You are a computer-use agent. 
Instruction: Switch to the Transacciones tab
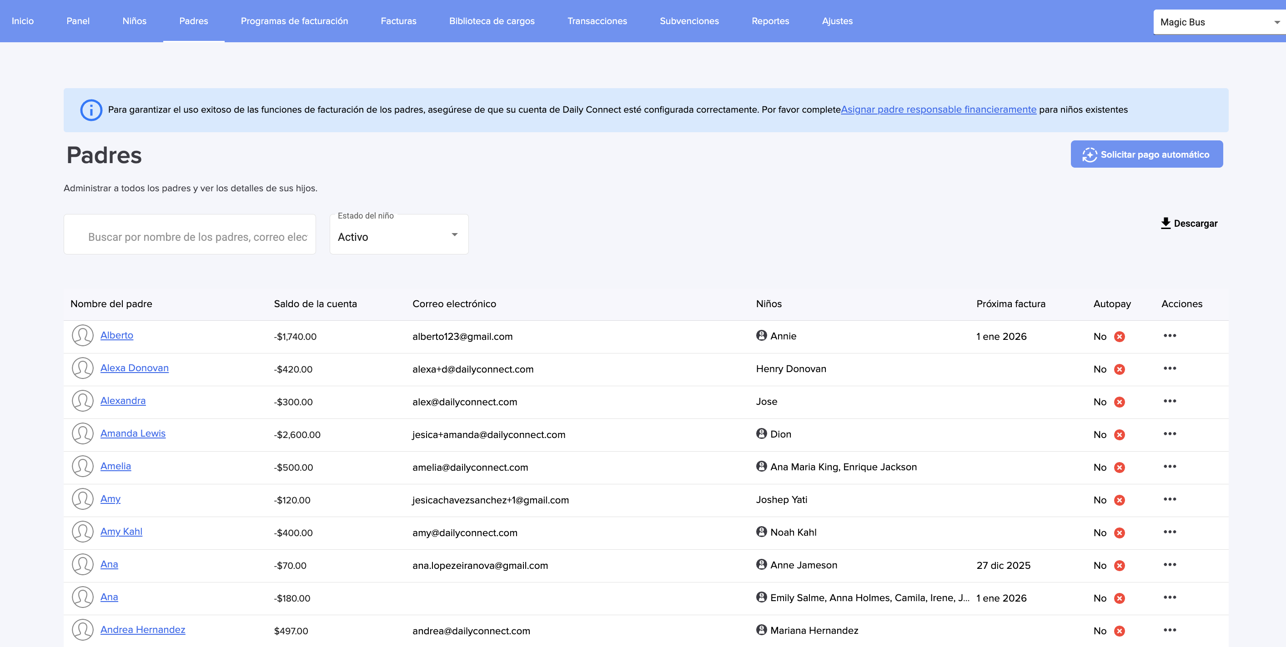coord(597,21)
